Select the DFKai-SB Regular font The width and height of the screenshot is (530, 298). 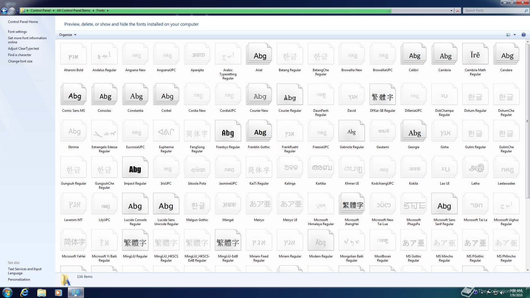click(383, 95)
